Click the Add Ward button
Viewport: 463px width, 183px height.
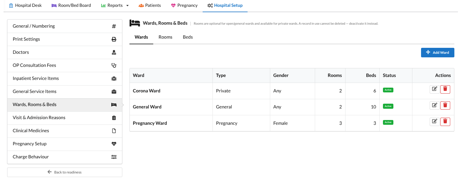click(x=437, y=52)
